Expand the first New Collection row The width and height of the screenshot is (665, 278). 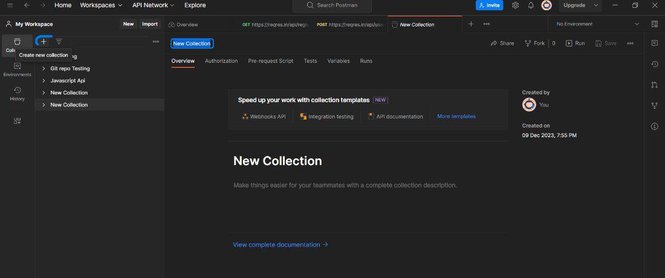coord(44,92)
